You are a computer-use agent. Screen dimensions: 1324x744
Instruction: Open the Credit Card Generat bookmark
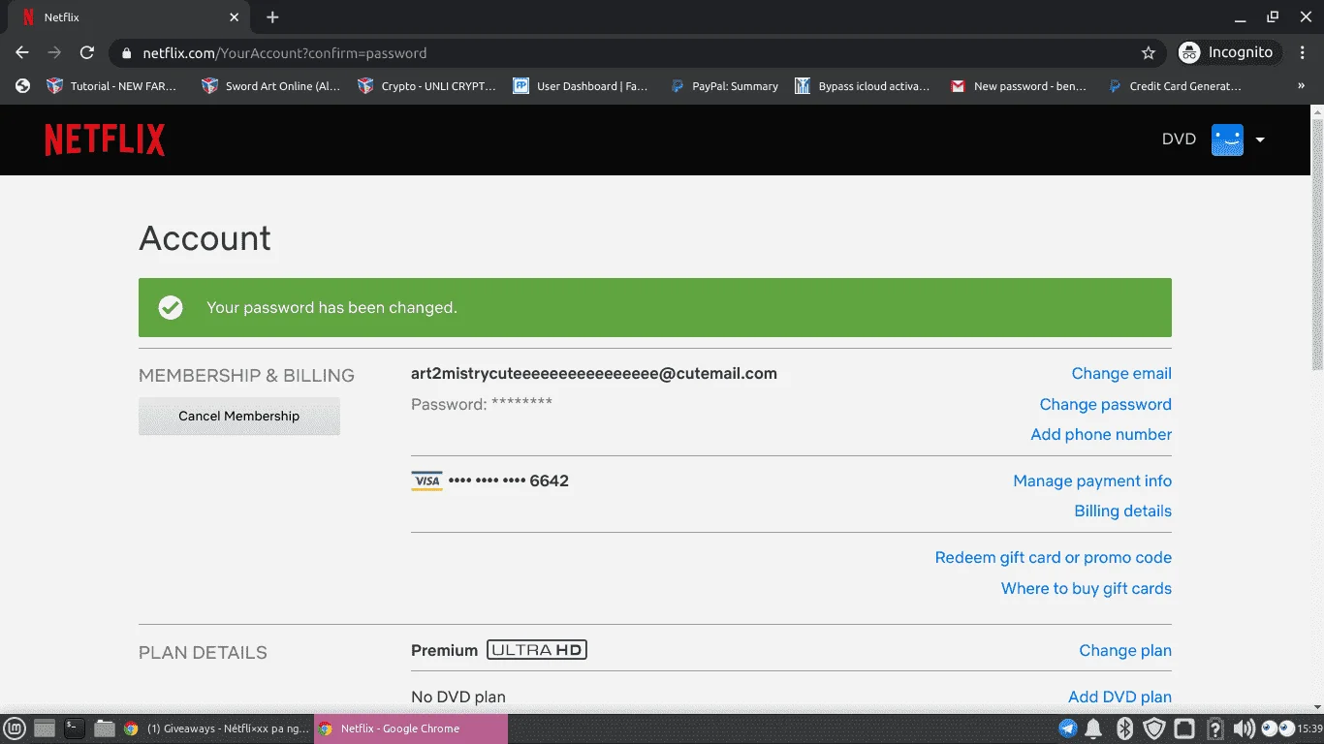pos(1175,86)
